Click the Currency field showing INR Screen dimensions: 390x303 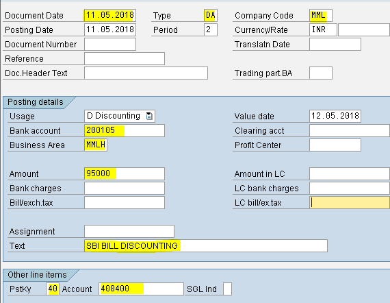tap(323, 29)
